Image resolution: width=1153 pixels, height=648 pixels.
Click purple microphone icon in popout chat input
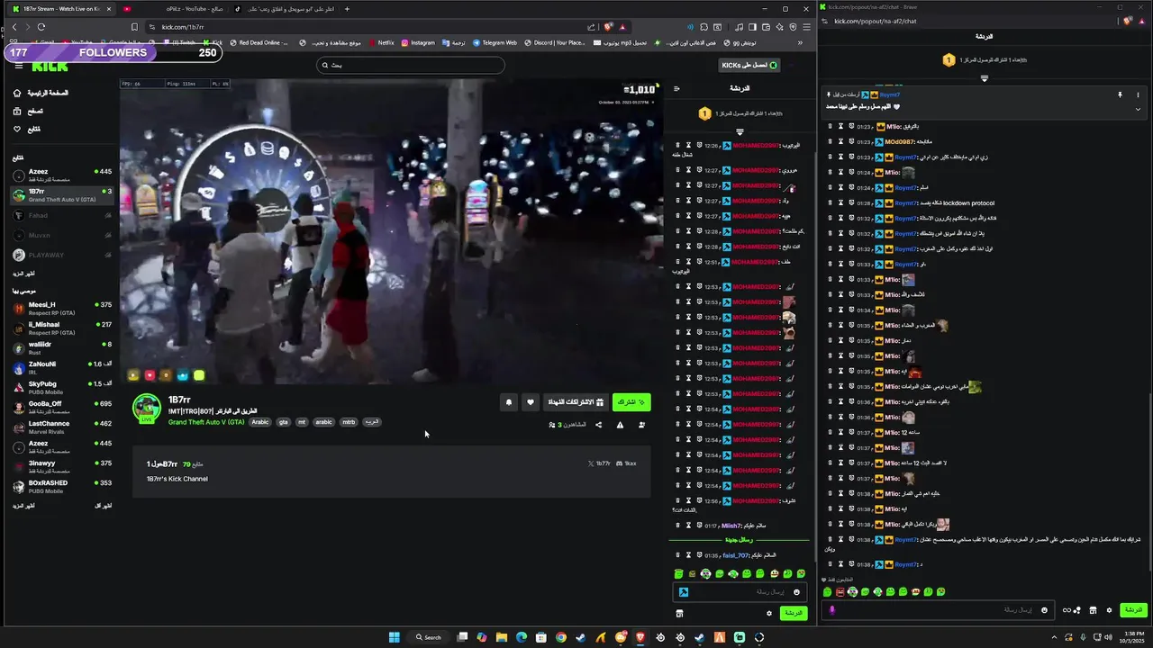tap(831, 609)
